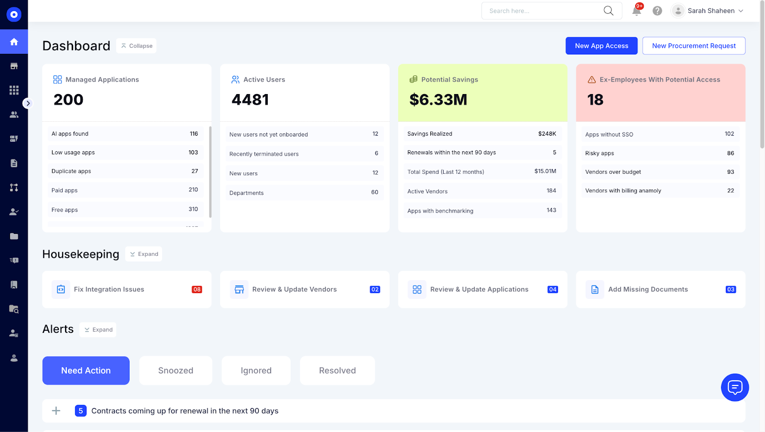Image resolution: width=765 pixels, height=432 pixels.
Task: Open the folder icon in the sidebar
Action: click(x=14, y=236)
